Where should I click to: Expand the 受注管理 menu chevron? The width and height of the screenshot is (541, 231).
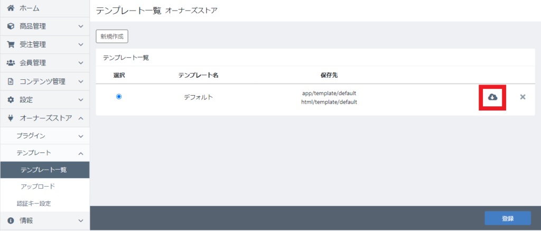click(80, 44)
